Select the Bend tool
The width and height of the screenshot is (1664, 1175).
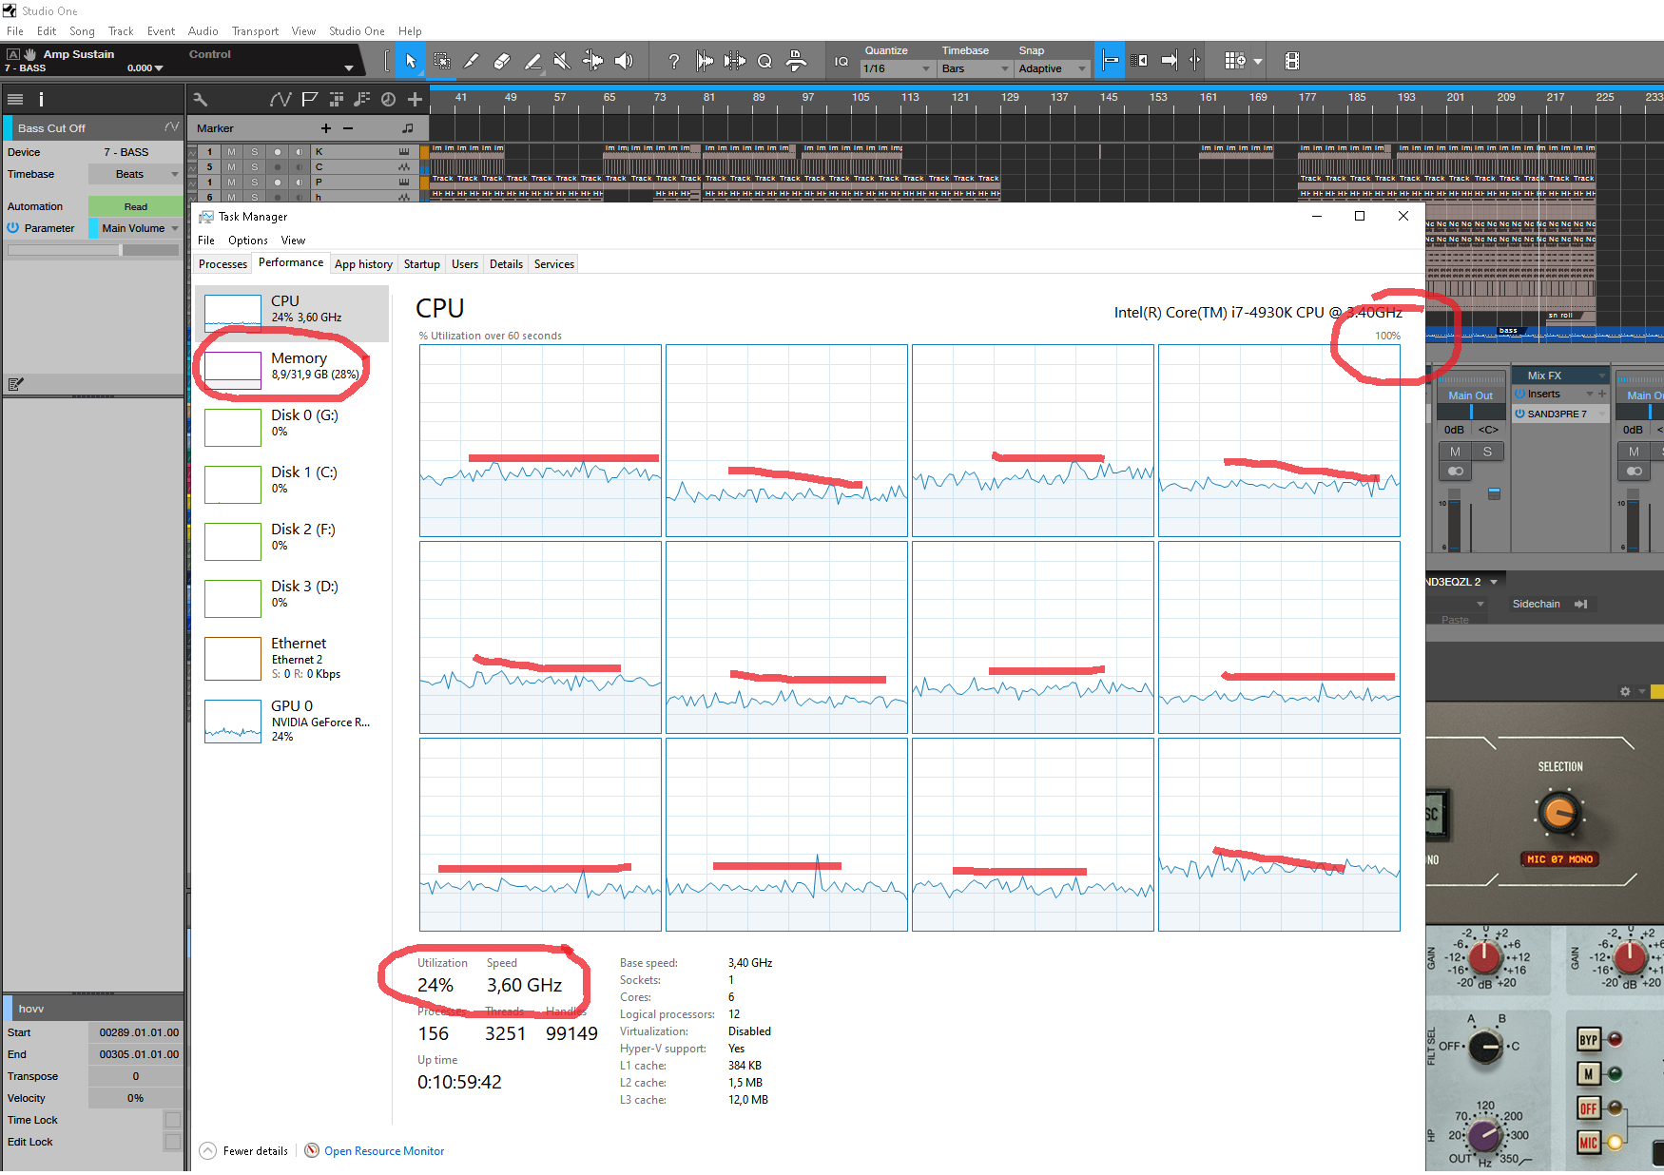click(592, 61)
